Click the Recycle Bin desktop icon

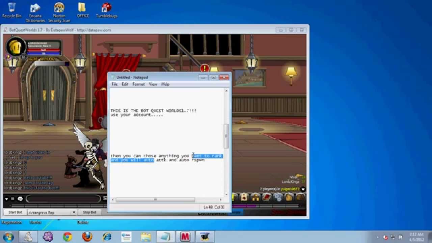12,10
